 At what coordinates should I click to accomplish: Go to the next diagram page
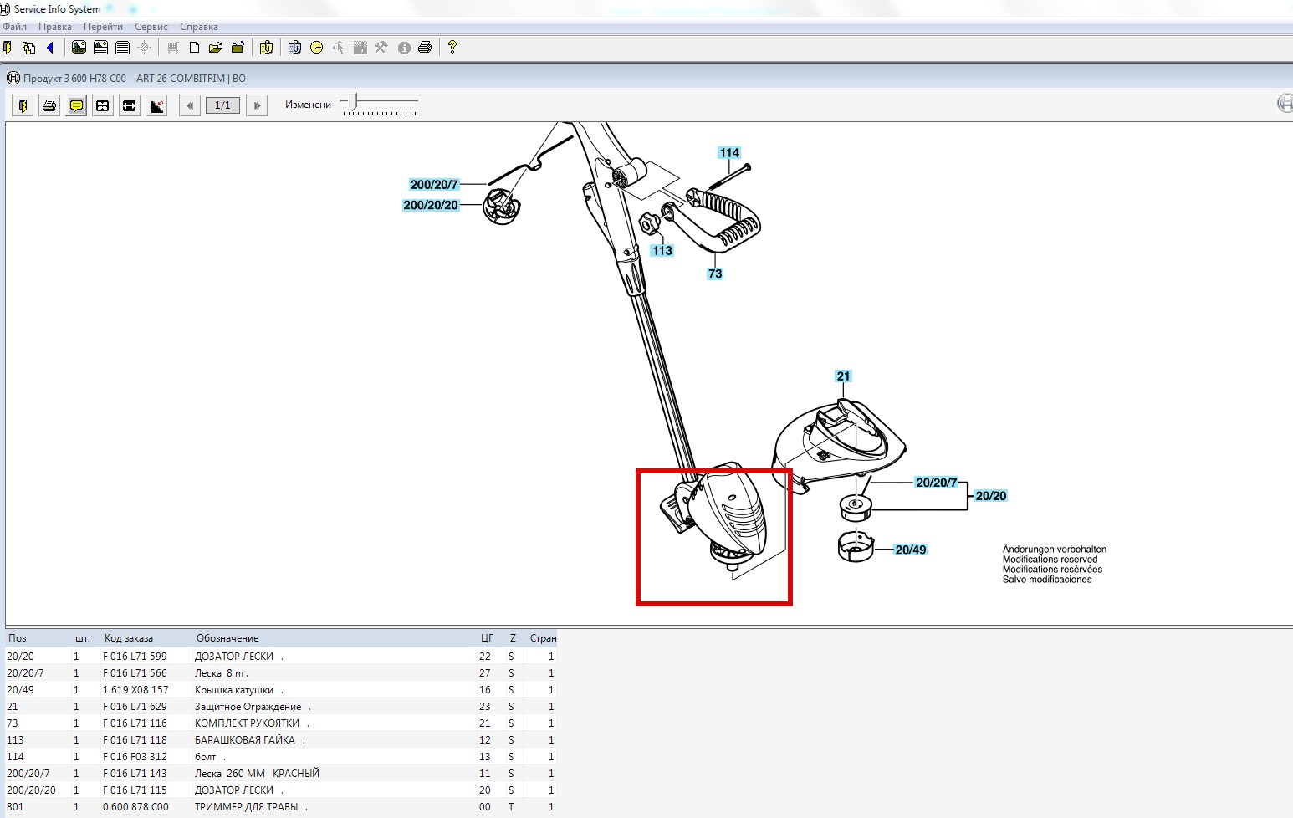[x=257, y=105]
